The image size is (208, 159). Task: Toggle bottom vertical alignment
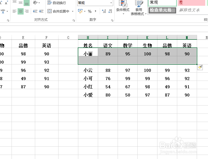pyautogui.click(x=27, y=3)
